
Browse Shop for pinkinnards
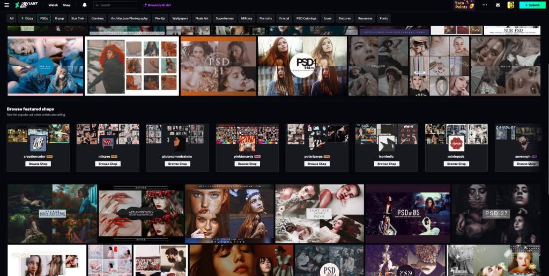[x=247, y=164]
